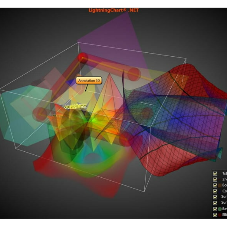Select the Bevel label in the legend
The image size is (227, 227).
pyautogui.click(x=225, y=209)
